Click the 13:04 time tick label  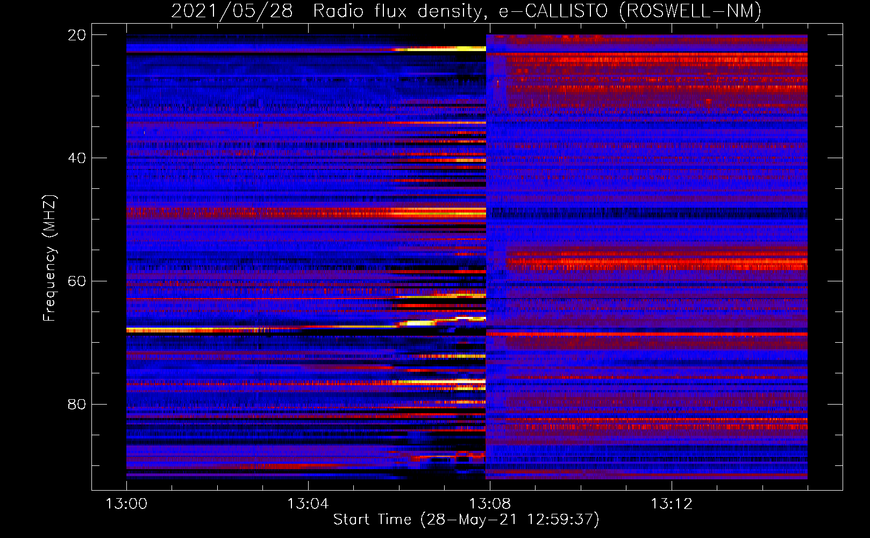click(308, 504)
